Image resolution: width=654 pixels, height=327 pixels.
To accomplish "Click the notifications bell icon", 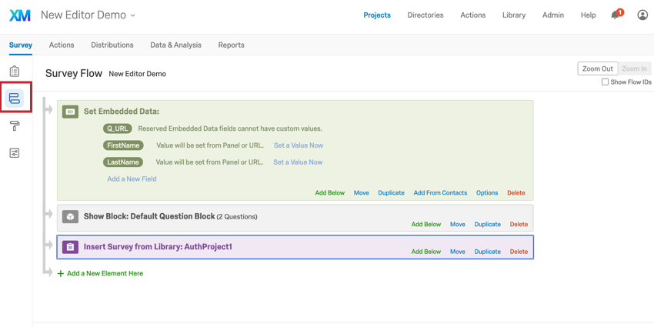I will [616, 15].
